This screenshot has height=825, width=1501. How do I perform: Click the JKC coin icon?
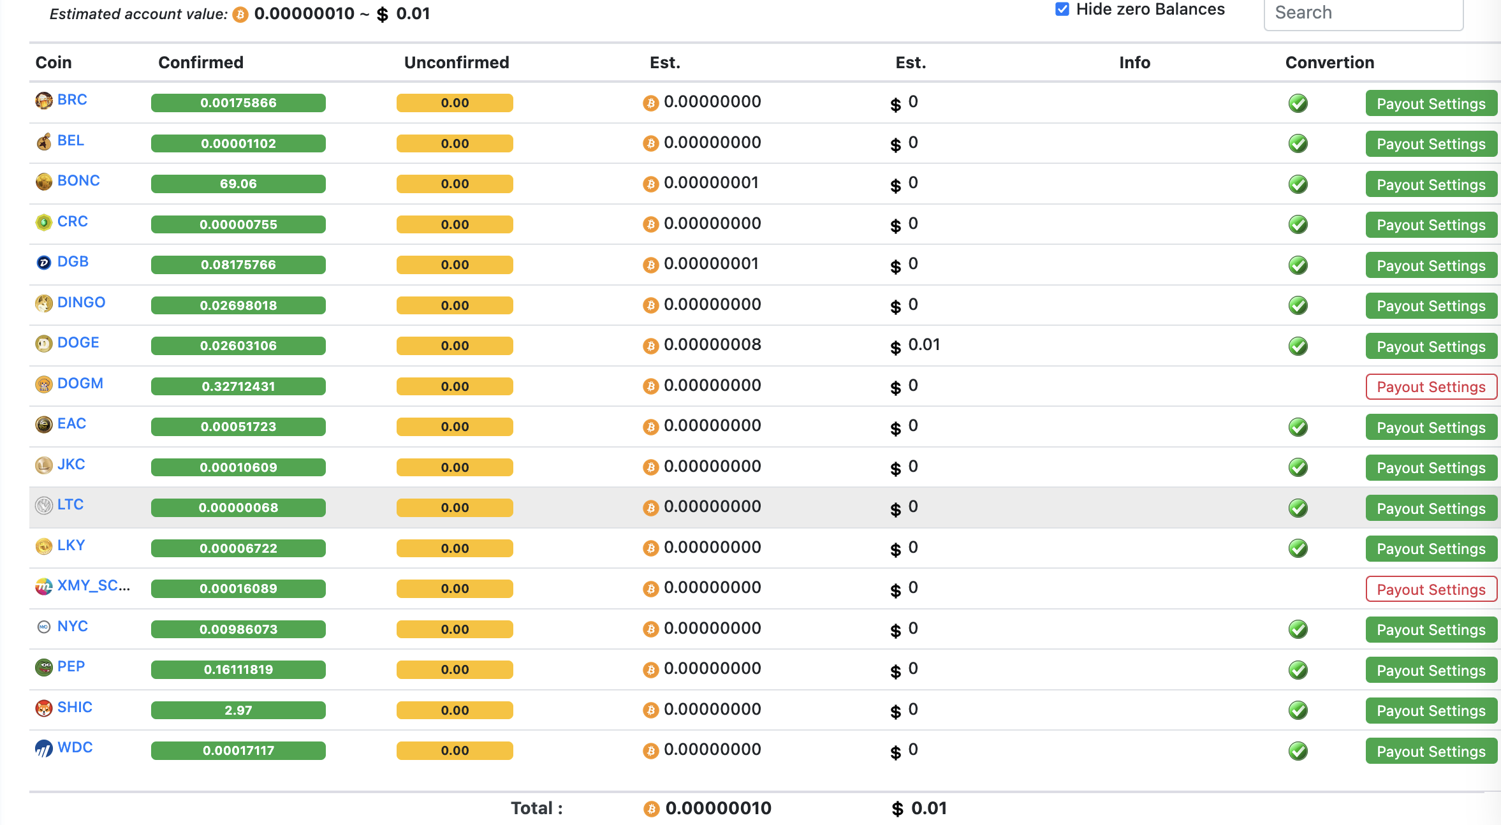tap(44, 465)
